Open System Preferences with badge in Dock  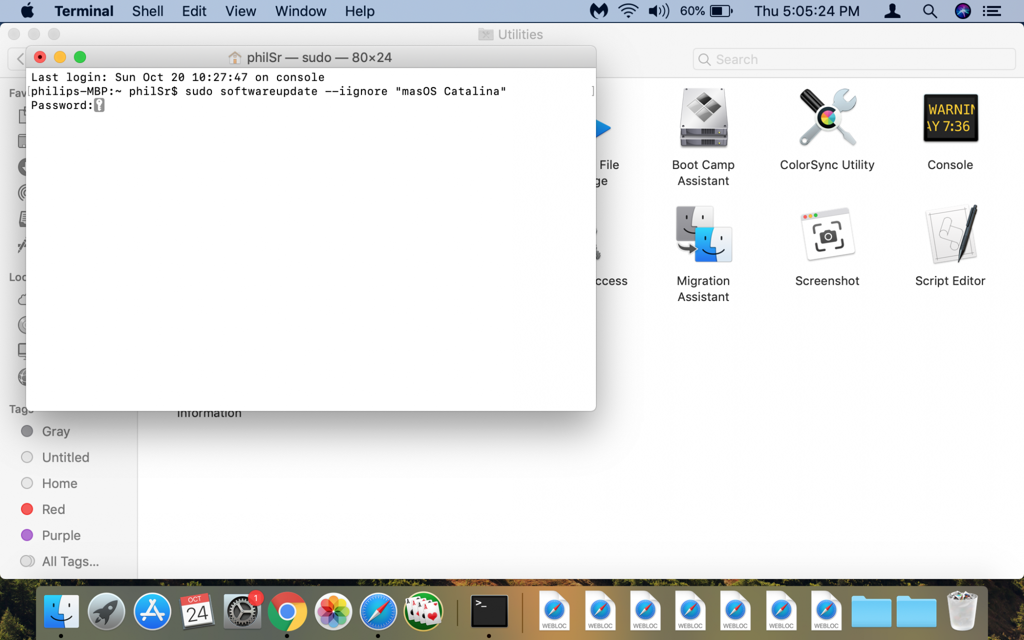[x=243, y=611]
